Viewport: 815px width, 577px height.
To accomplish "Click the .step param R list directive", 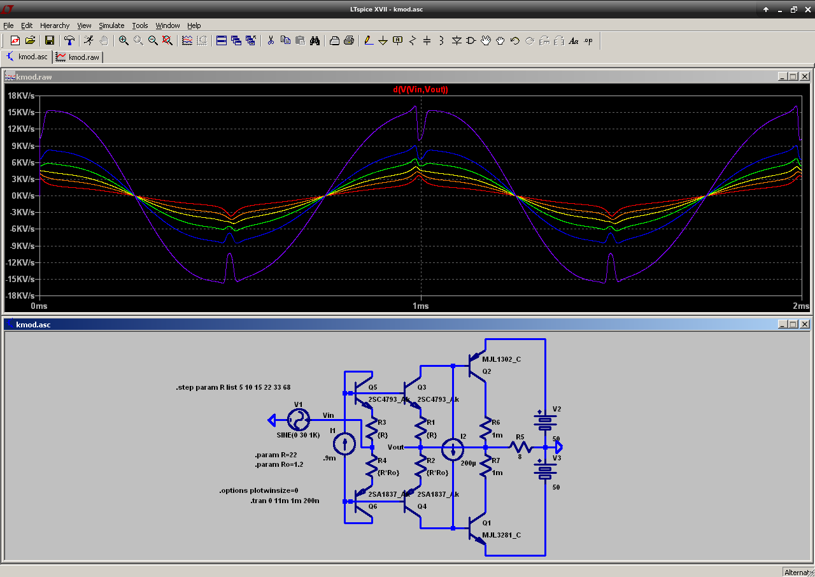I will coord(234,387).
